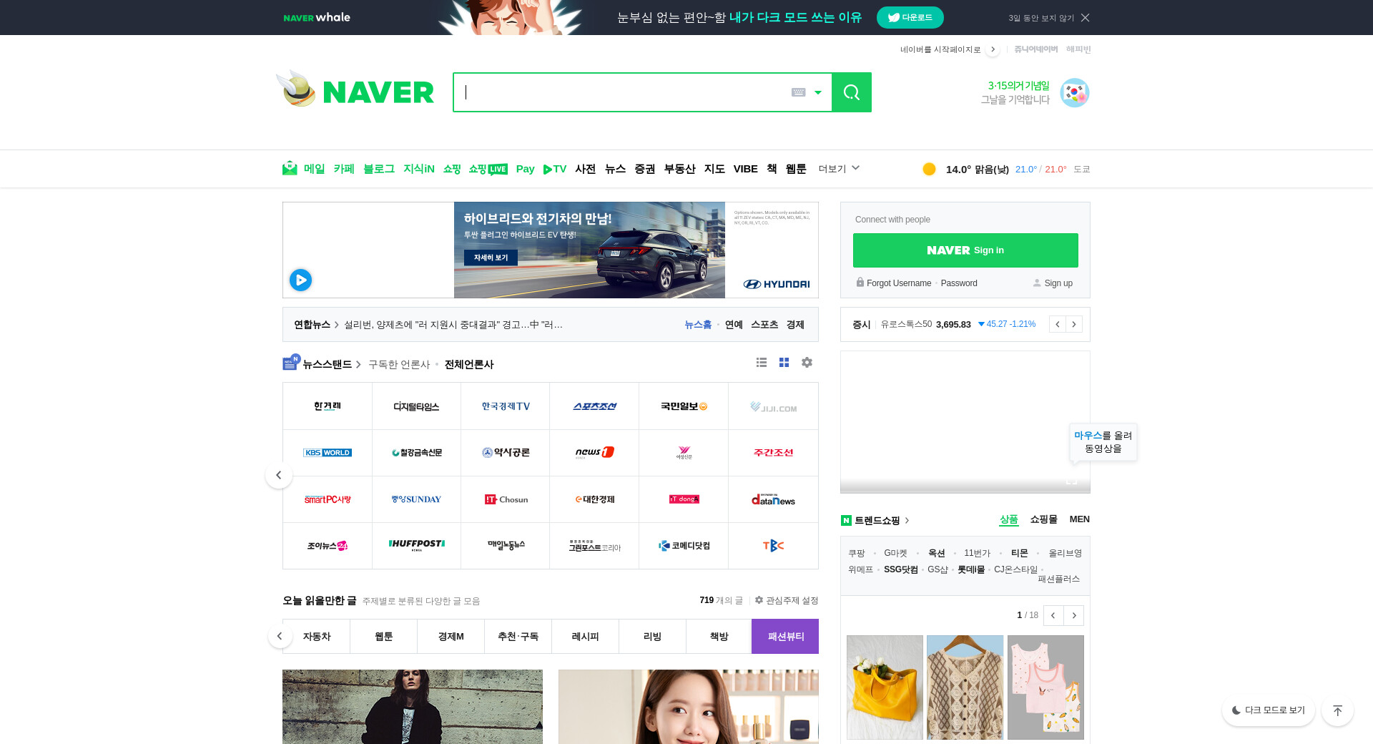The image size is (1373, 744).
Task: Open the TBC publisher logo
Action: [773, 546]
